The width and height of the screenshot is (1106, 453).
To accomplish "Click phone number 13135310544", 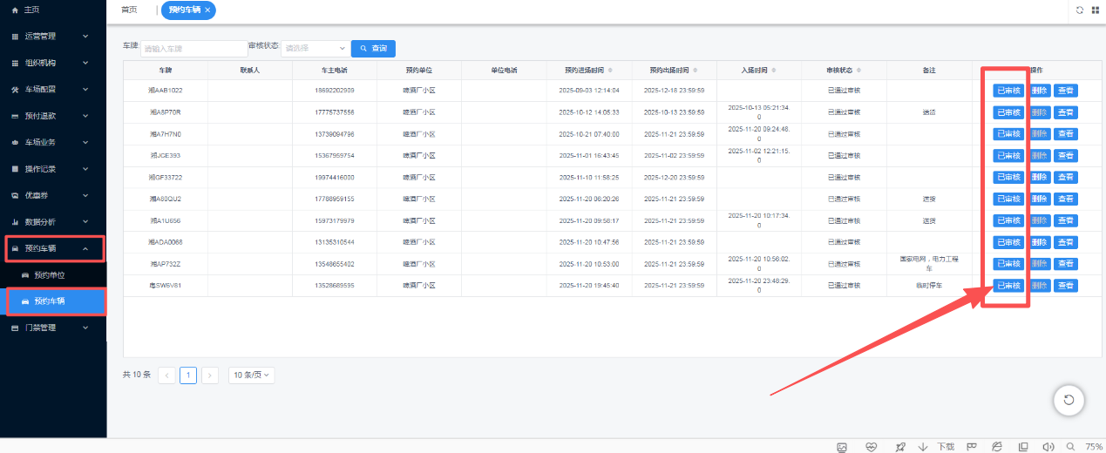I will click(335, 242).
